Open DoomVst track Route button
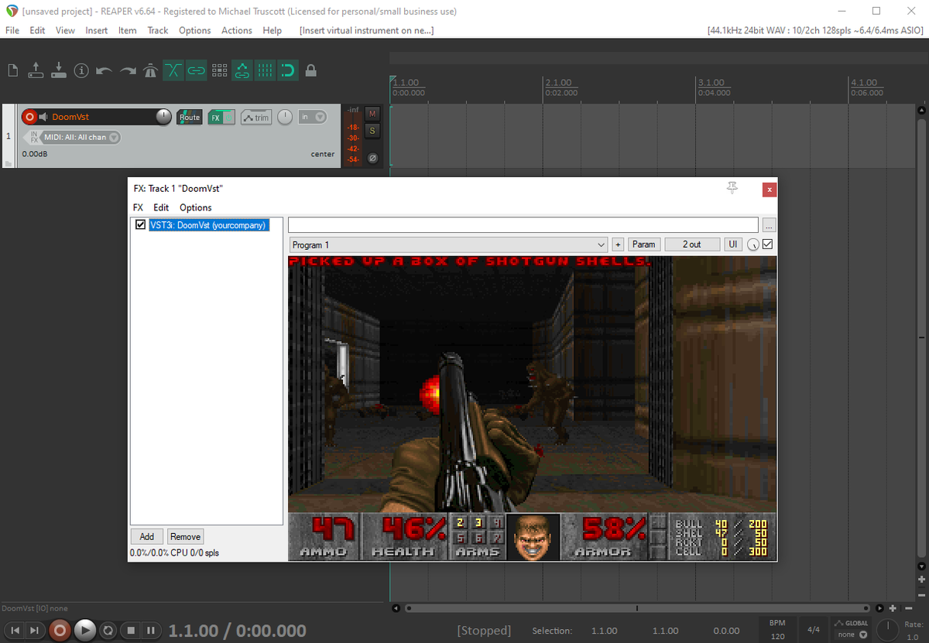This screenshot has height=643, width=929. point(189,117)
